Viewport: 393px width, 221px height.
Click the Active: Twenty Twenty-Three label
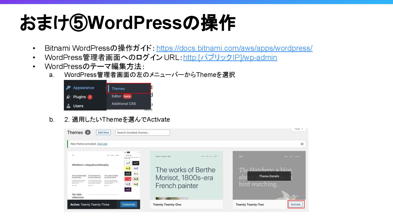pyautogui.click(x=90, y=205)
